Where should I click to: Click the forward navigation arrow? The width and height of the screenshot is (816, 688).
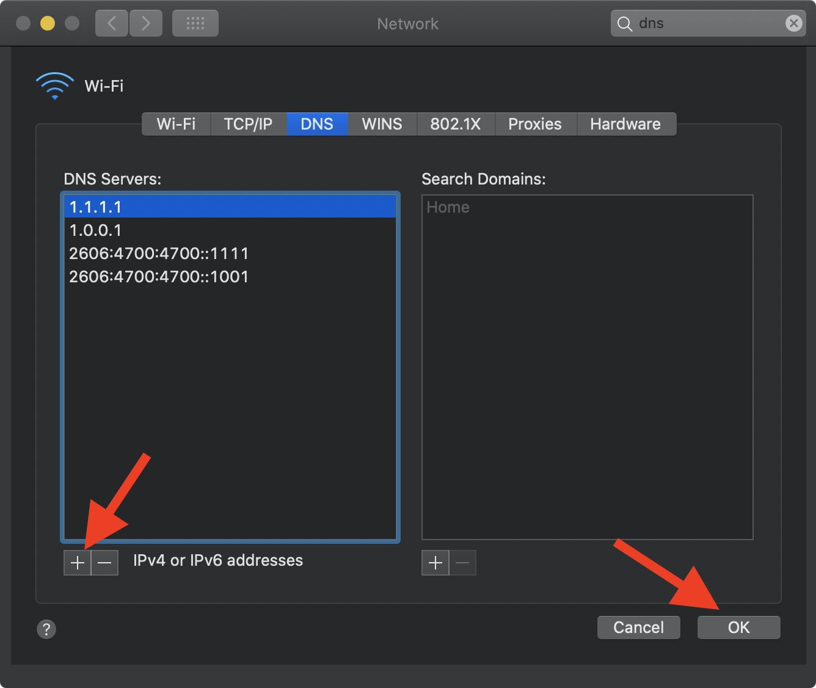[146, 23]
